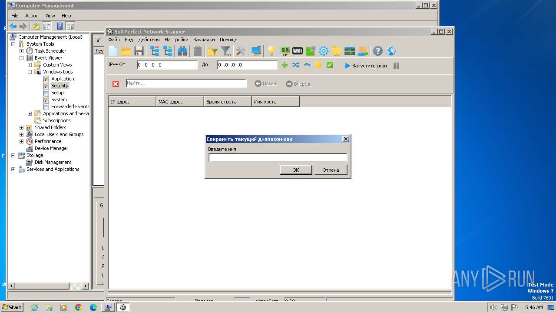This screenshot has width=556, height=313.
Task: Click the folder filter icon
Action: [x=213, y=51]
